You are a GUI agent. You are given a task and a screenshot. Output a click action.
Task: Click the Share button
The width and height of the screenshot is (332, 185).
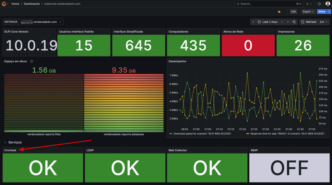click(x=322, y=12)
